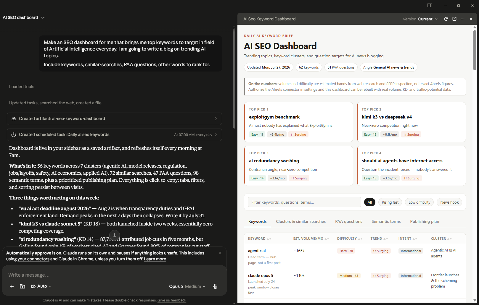Click the Updated Mon, Jul 27, 2026 badge
Image resolution: width=479 pixels, height=305 pixels.
coord(269,67)
